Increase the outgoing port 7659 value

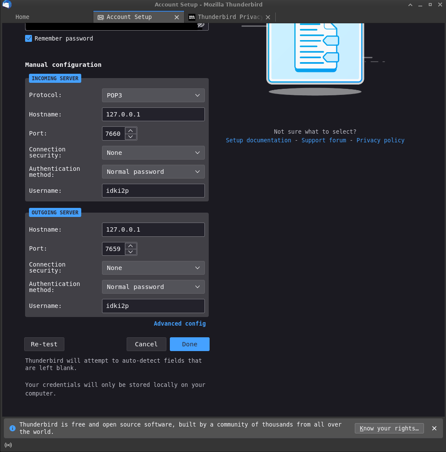point(131,246)
